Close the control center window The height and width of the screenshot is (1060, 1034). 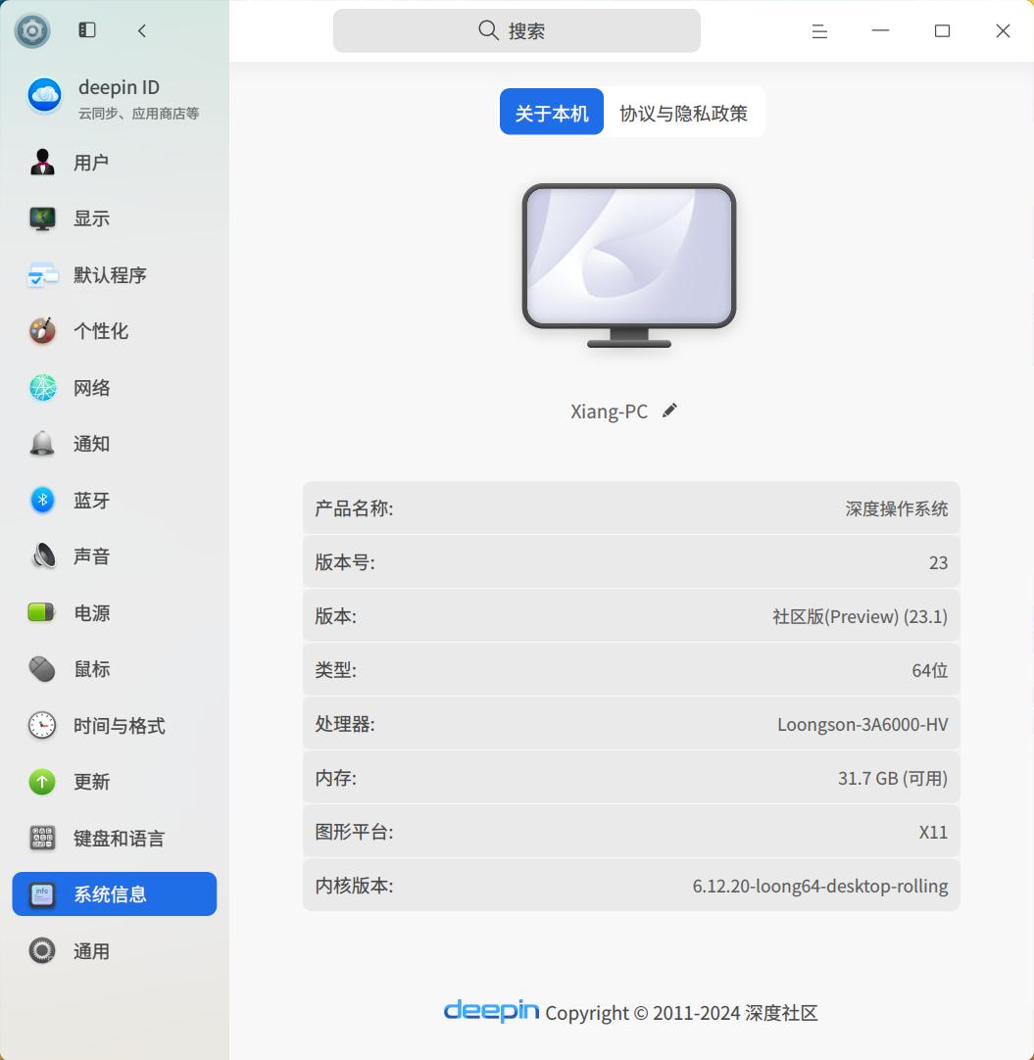coord(1003,31)
